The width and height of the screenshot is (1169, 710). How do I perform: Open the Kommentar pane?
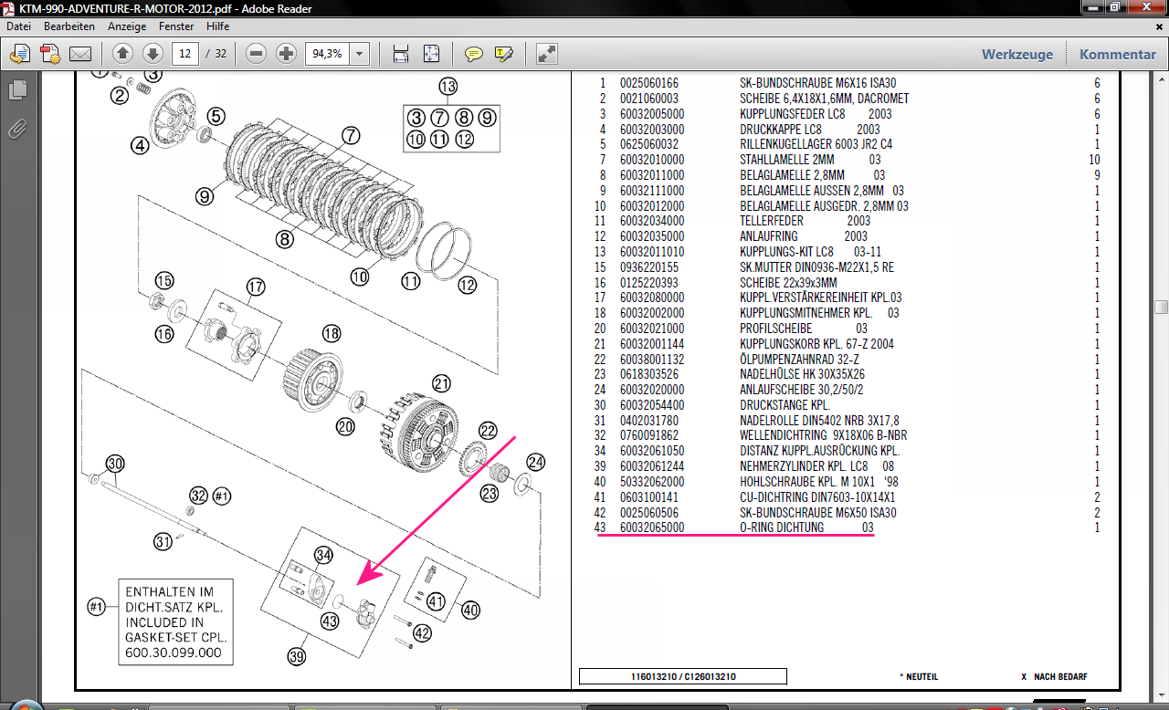(1117, 54)
